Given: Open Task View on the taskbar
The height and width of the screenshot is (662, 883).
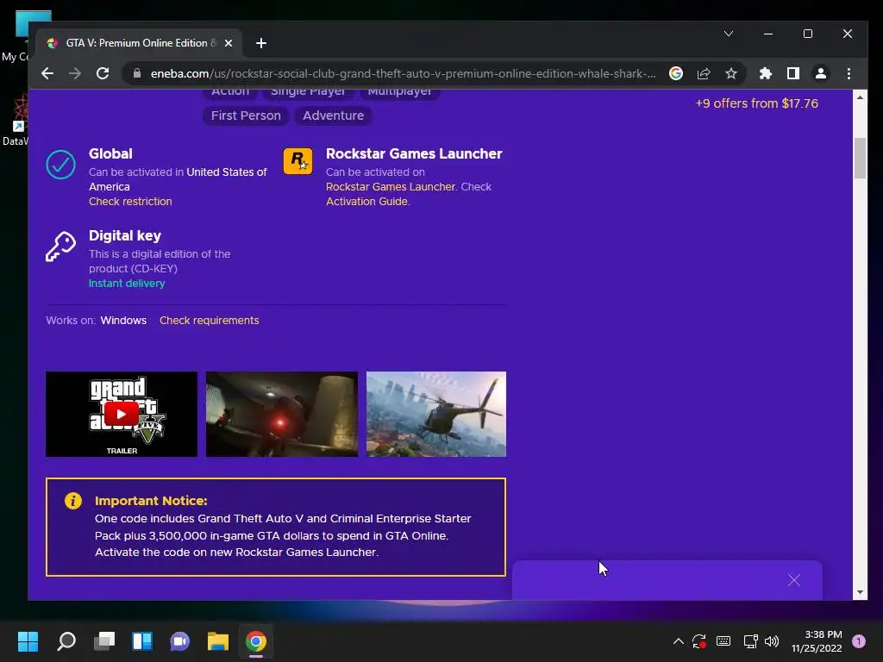Looking at the screenshot, I should point(104,641).
